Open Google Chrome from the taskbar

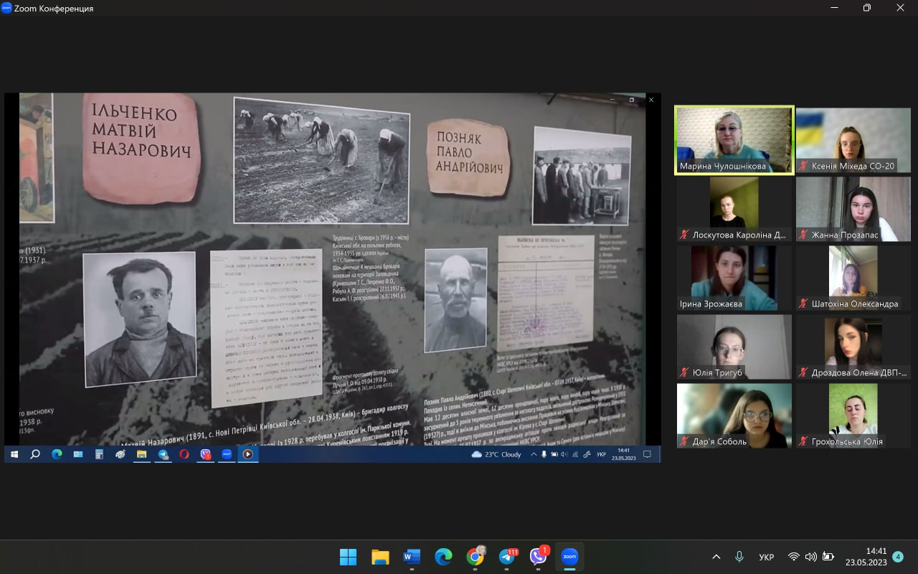coord(475,557)
